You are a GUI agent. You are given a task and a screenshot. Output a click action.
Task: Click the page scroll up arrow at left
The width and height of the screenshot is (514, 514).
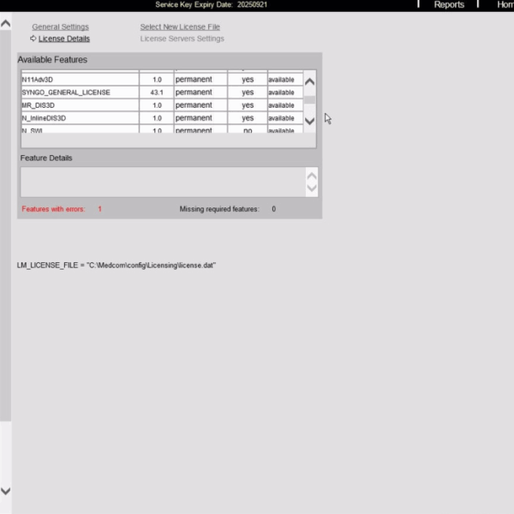tap(6, 23)
